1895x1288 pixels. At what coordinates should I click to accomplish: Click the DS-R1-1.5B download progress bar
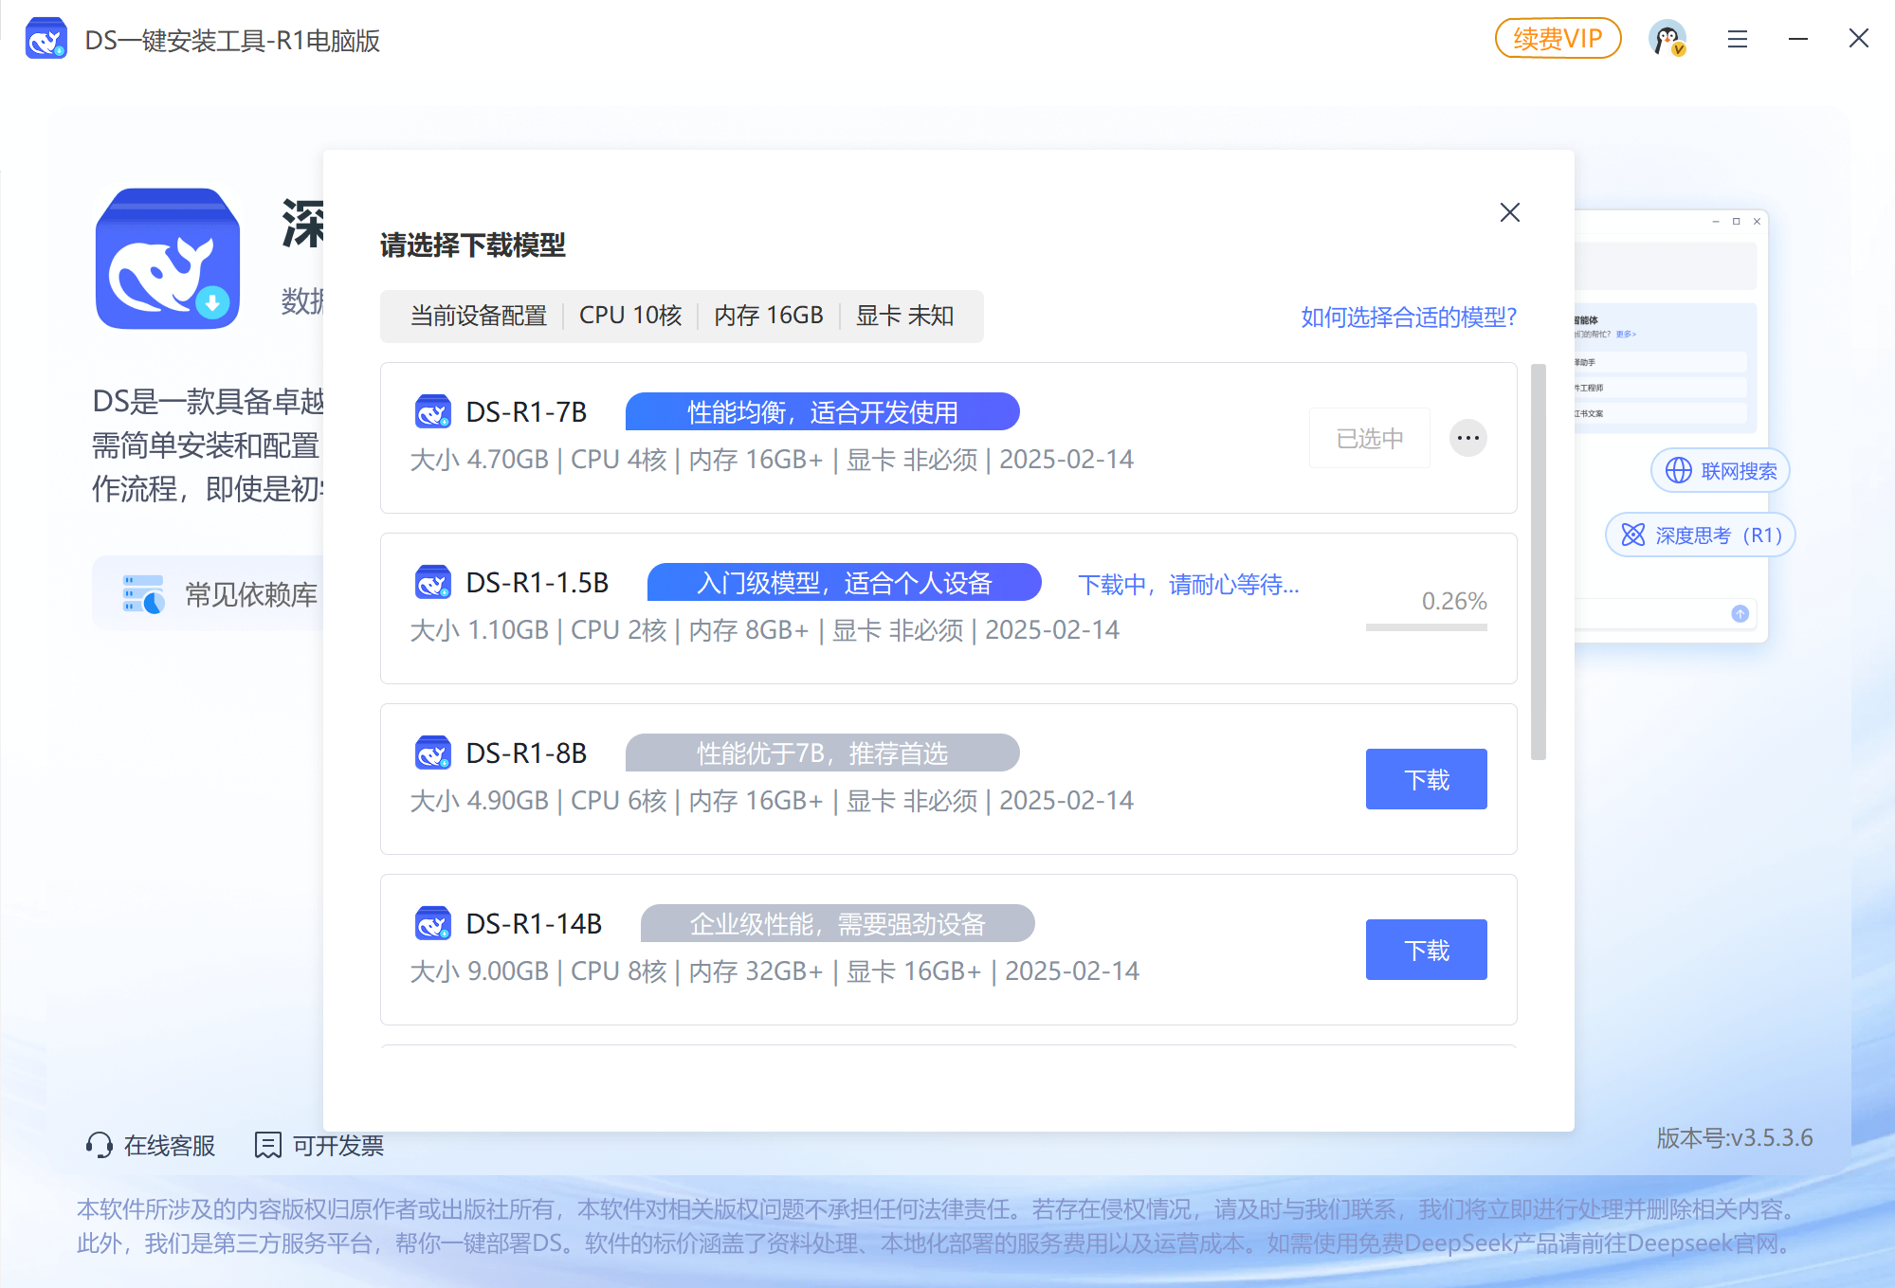coord(1426,627)
